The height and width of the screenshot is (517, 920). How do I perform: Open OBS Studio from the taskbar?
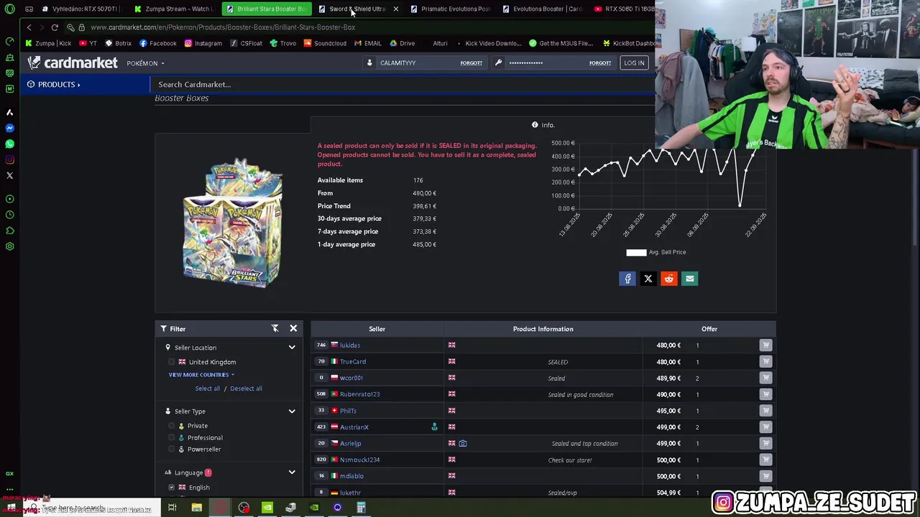[244, 508]
